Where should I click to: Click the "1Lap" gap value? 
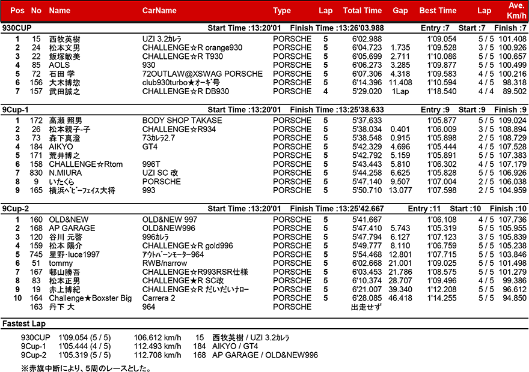coord(400,92)
